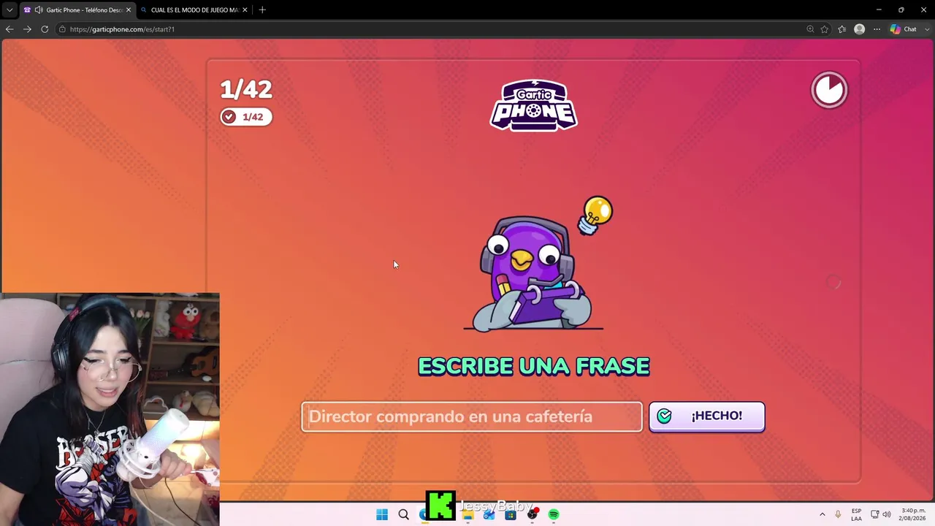Open the Windows Start menu
Viewport: 935px width, 526px height.
[x=382, y=514]
